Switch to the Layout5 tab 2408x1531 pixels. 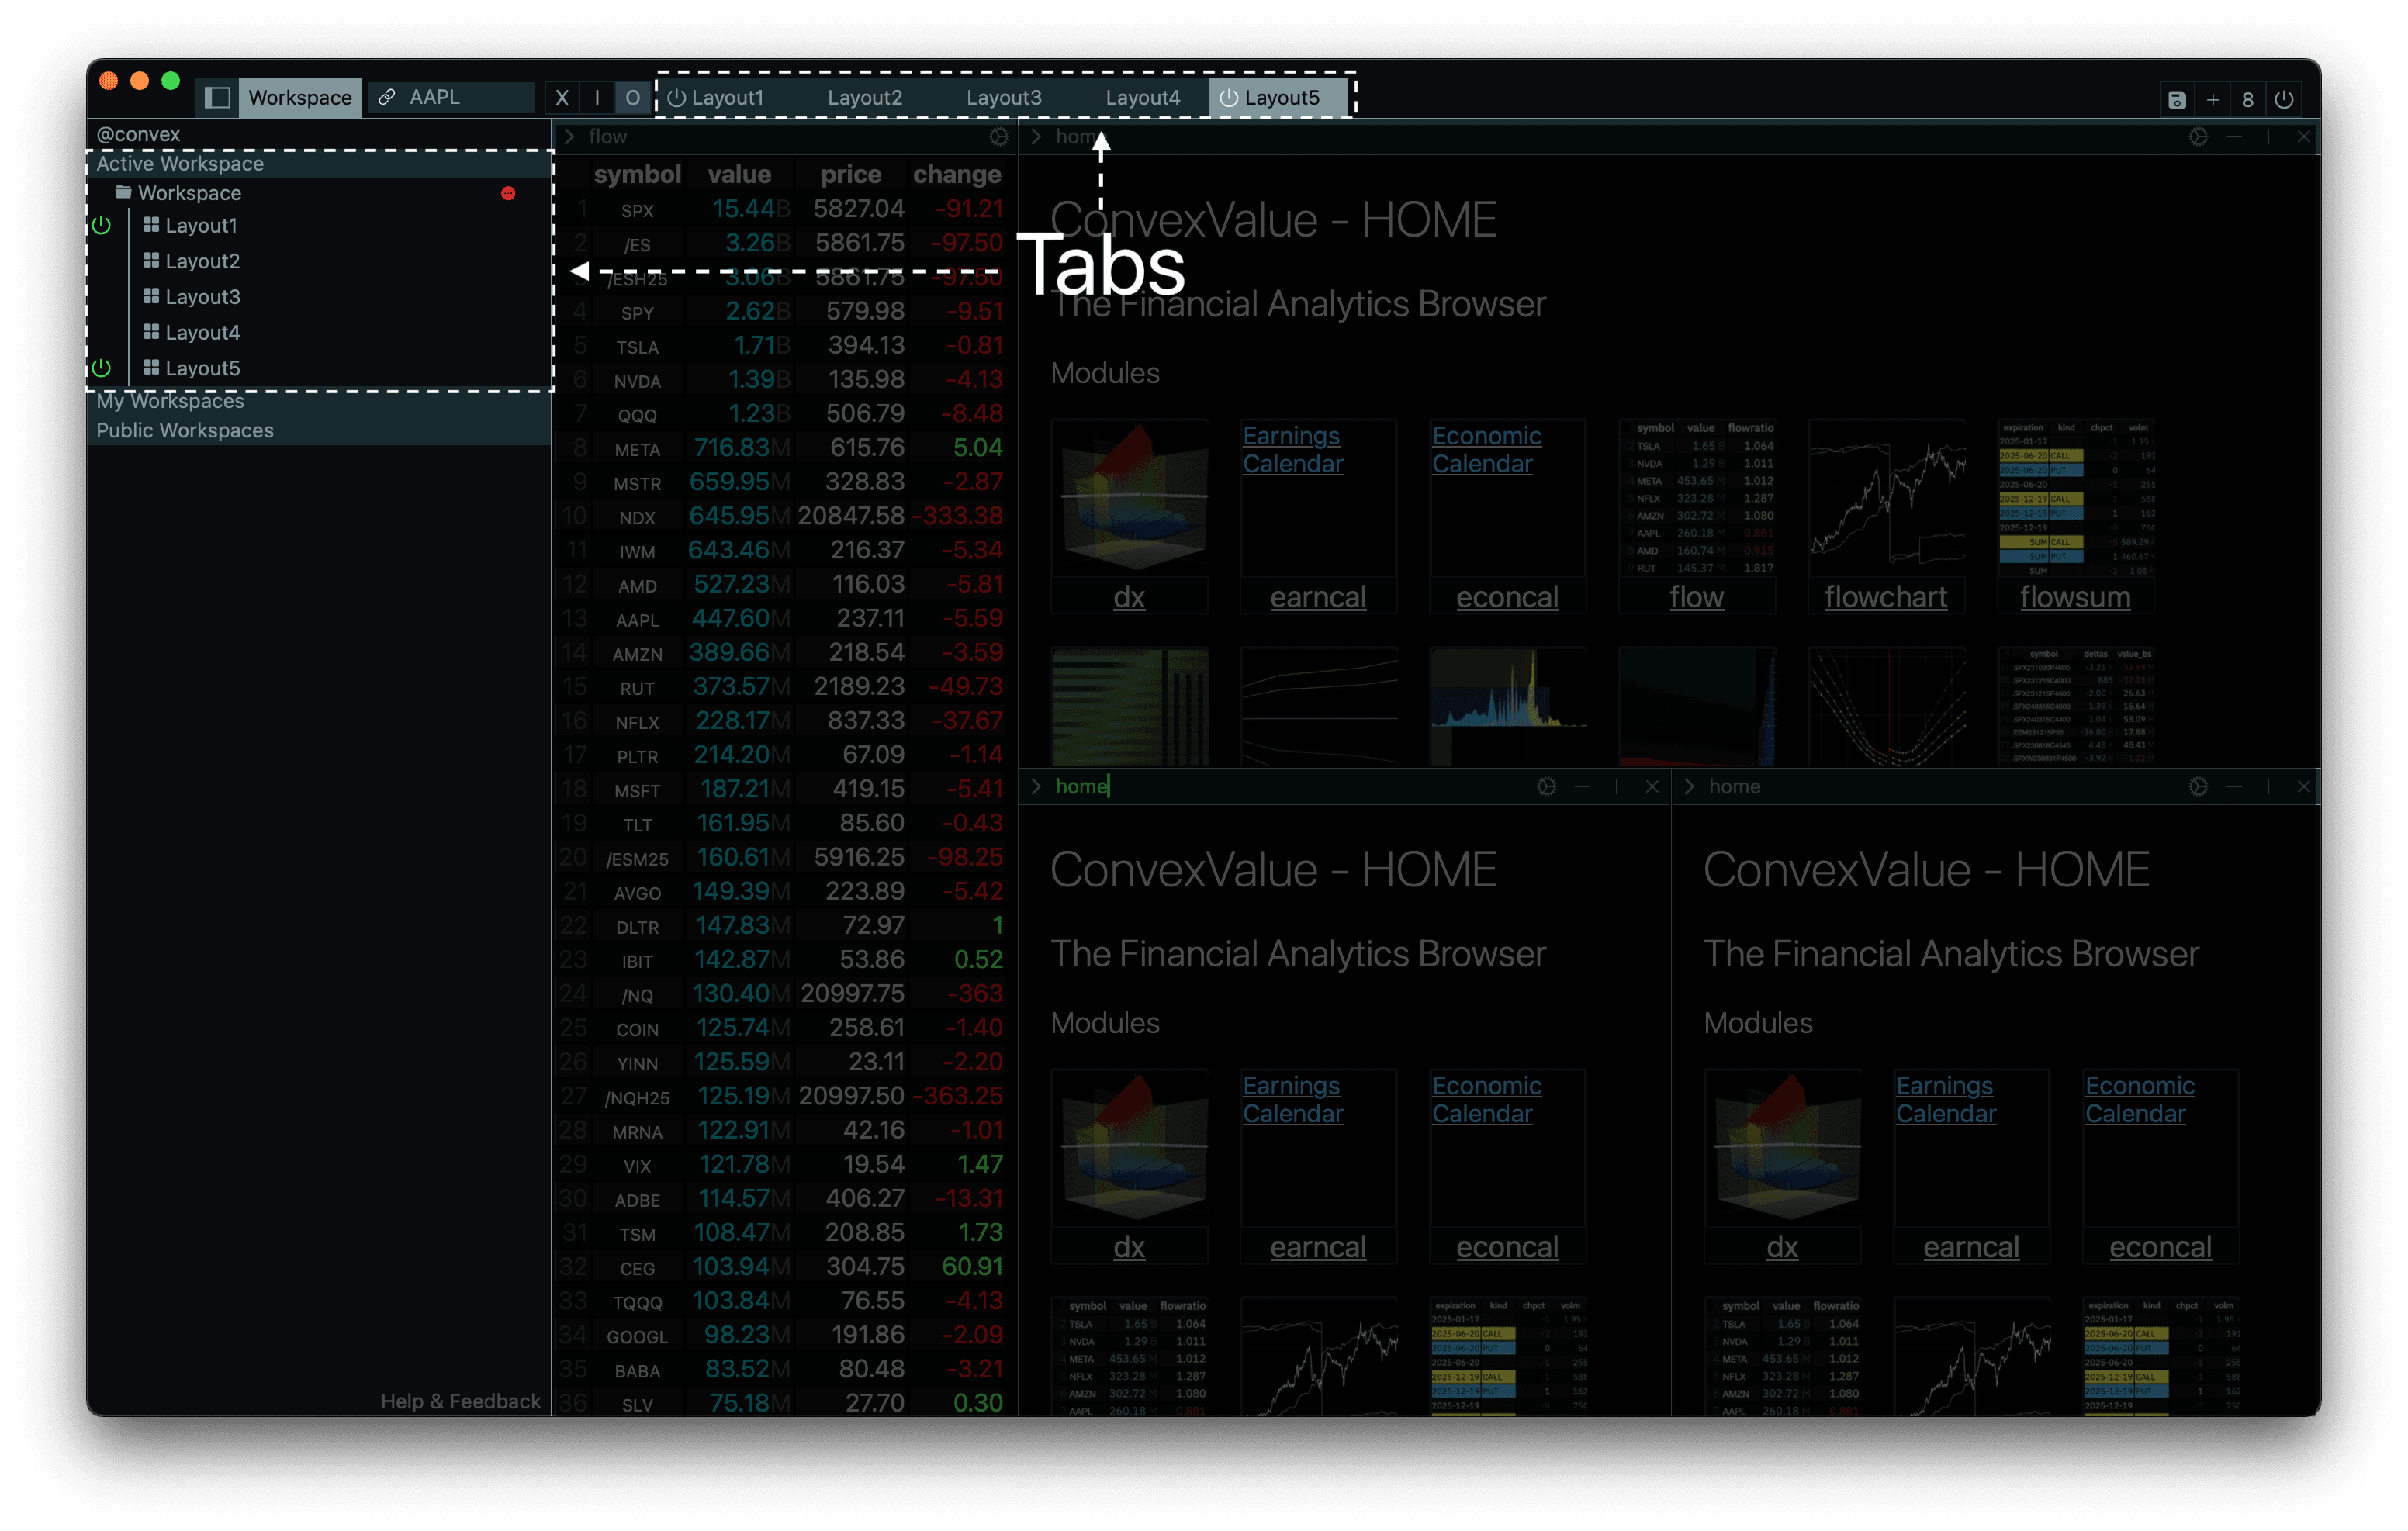pos(1279,98)
